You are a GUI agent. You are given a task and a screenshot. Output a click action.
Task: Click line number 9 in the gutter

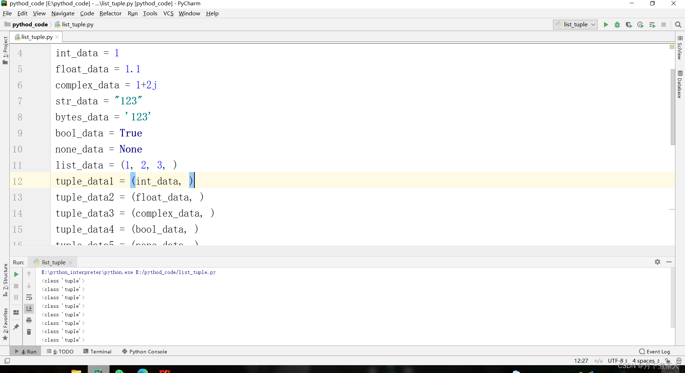tap(20, 133)
